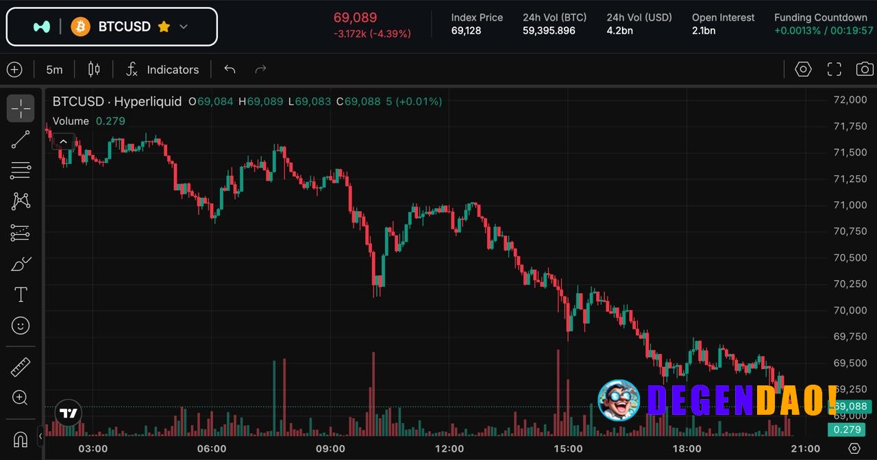The width and height of the screenshot is (877, 460).
Task: Toggle BTCUSD favorite star
Action: tap(164, 27)
